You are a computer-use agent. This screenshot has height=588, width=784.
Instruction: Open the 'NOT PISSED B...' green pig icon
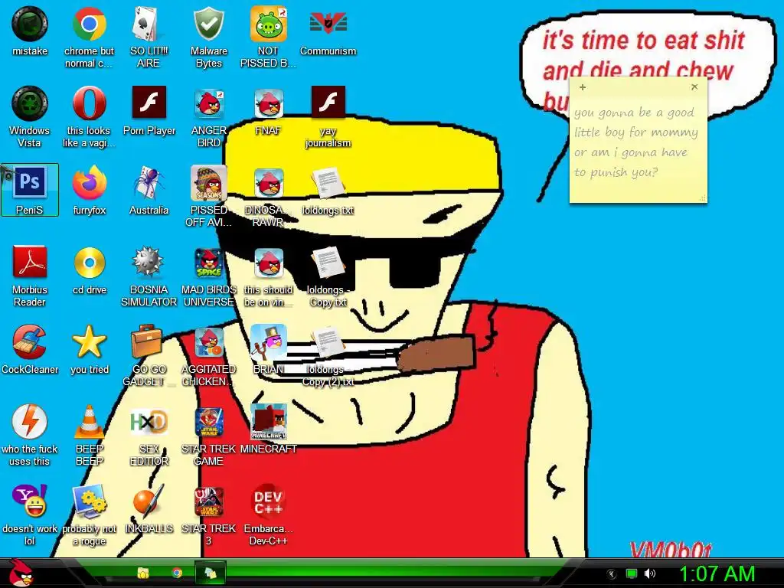point(268,37)
